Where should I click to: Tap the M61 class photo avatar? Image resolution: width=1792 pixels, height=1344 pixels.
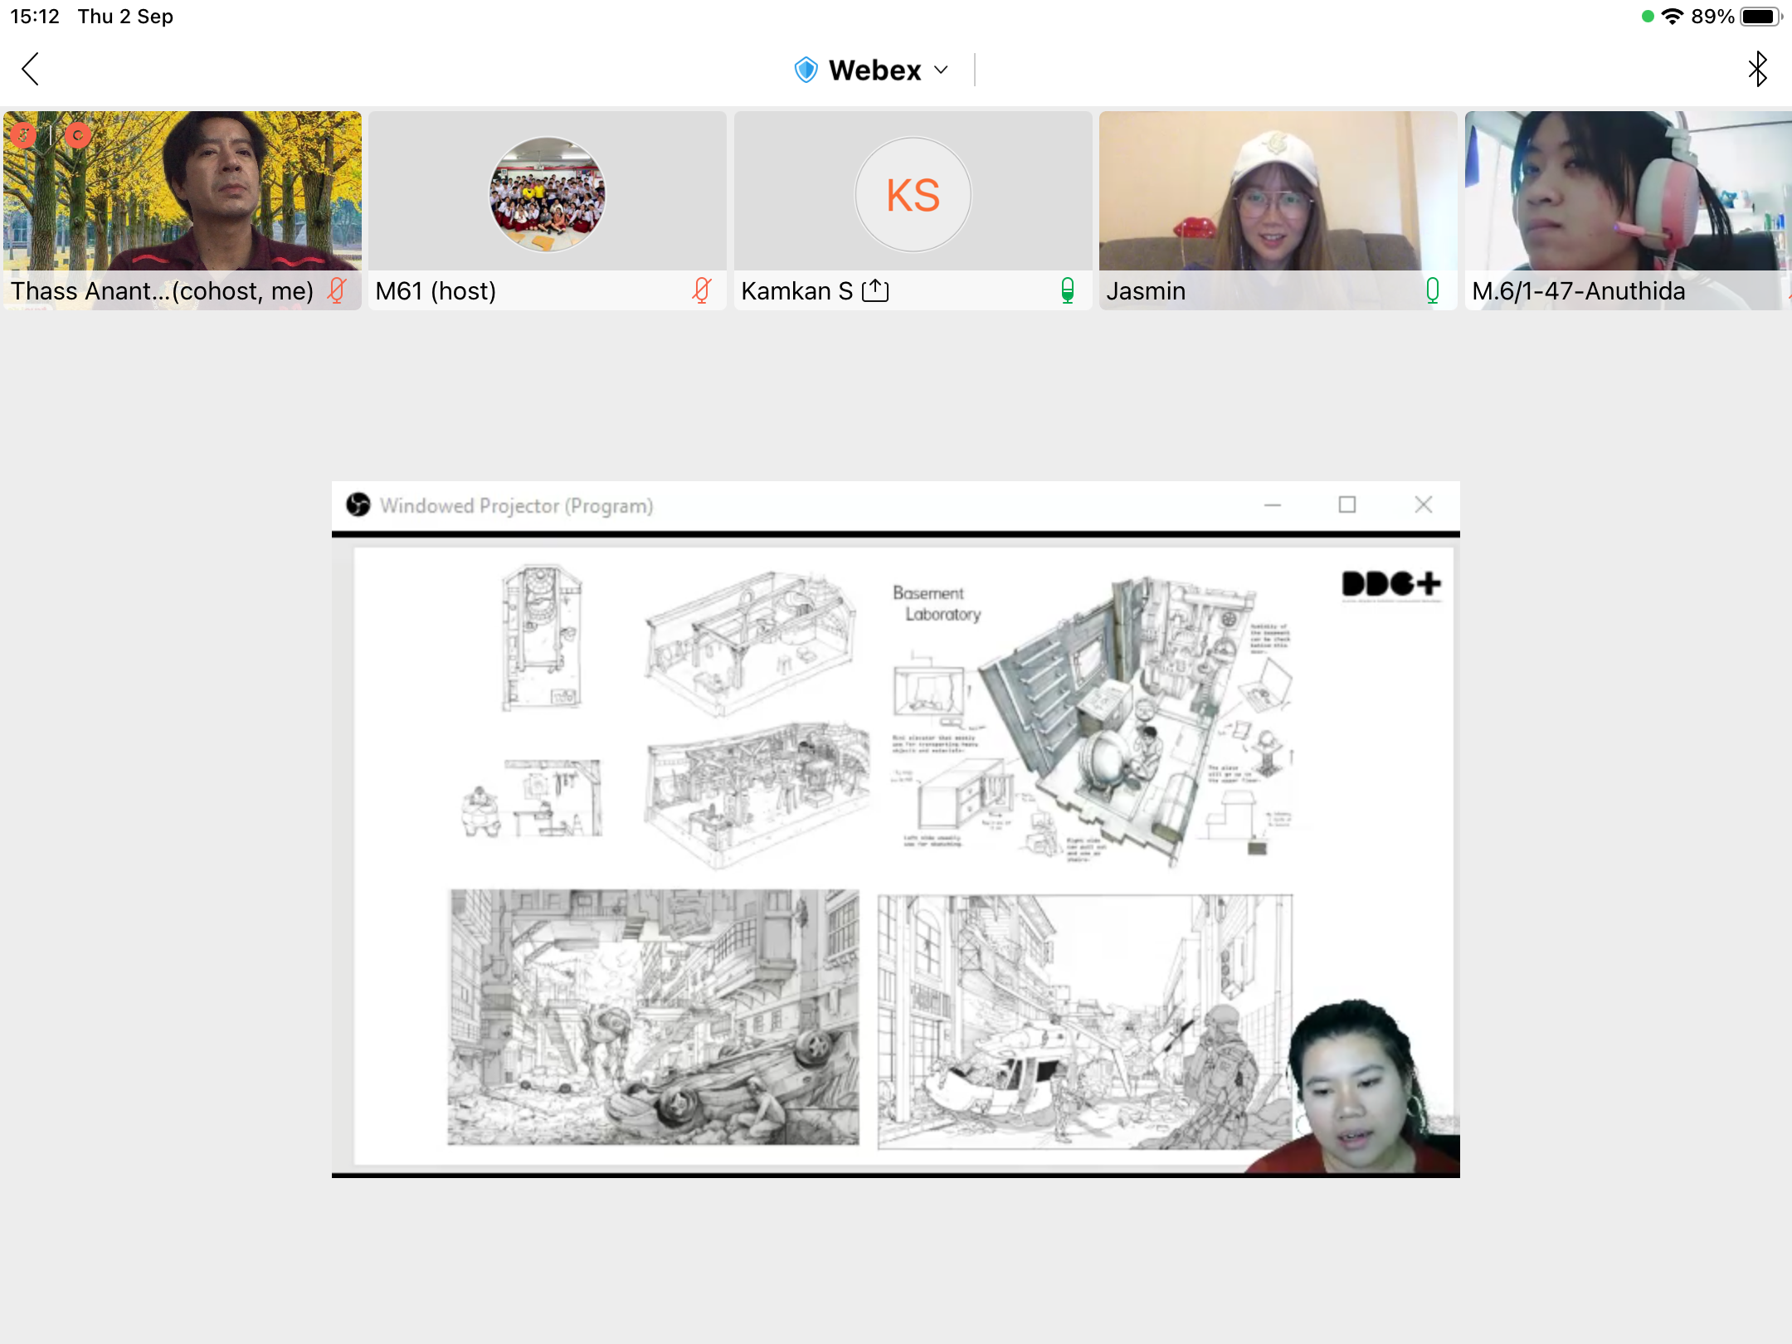pos(548,195)
